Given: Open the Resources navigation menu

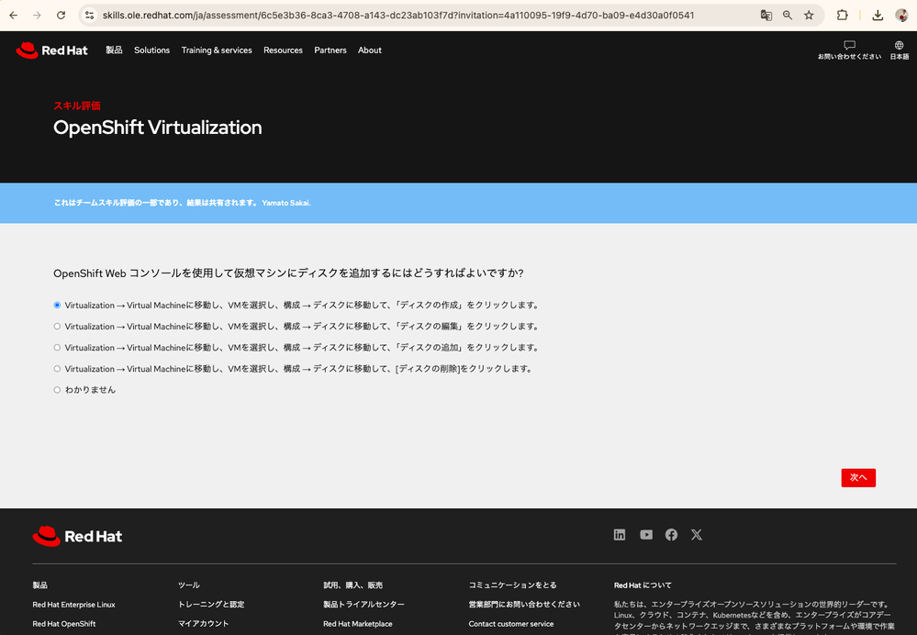Looking at the screenshot, I should (x=283, y=50).
